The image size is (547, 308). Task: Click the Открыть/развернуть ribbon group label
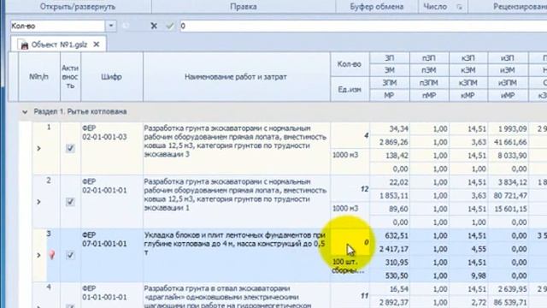point(78,7)
